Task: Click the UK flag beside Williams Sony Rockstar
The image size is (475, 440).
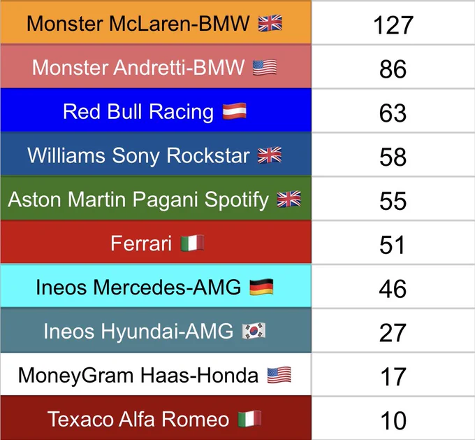Action: point(270,155)
